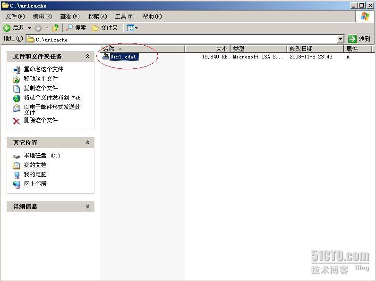Click the rename file task icon
Viewport: 376px width, 281px height.
[17, 70]
